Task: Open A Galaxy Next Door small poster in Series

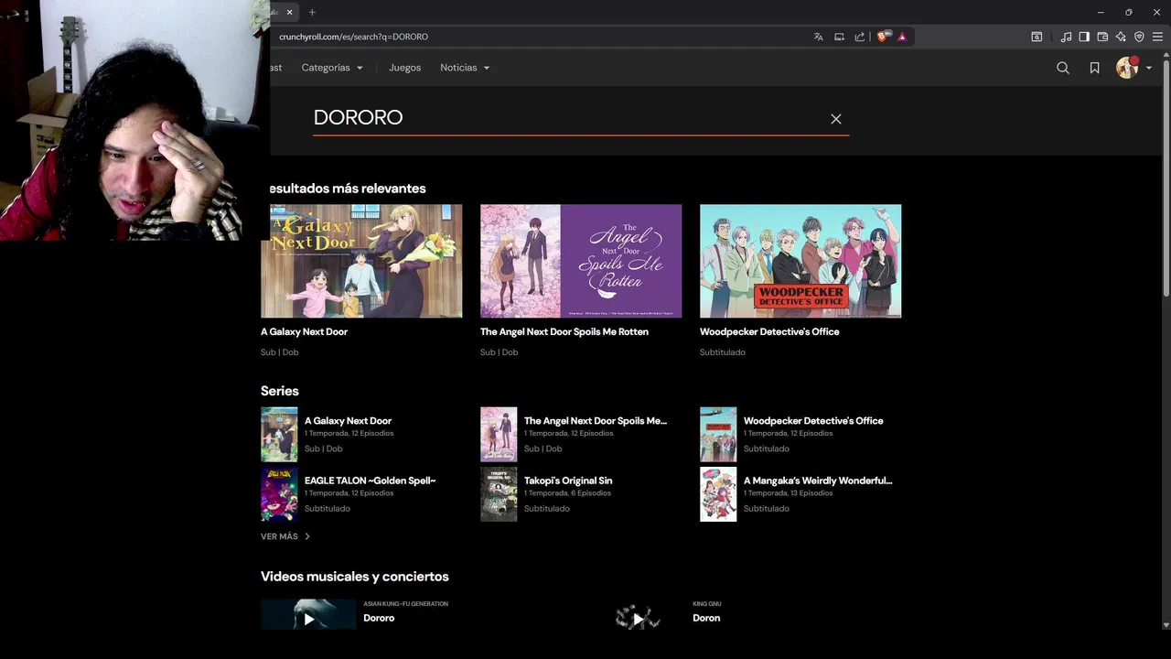Action: tap(279, 435)
